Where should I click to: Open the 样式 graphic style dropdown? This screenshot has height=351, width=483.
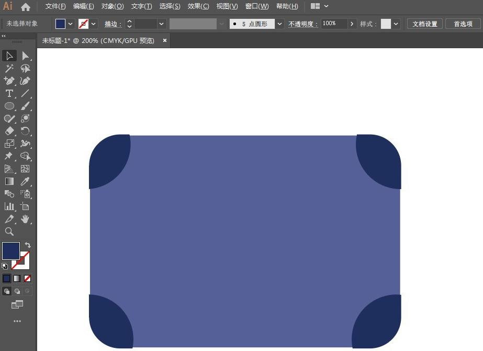coord(396,24)
